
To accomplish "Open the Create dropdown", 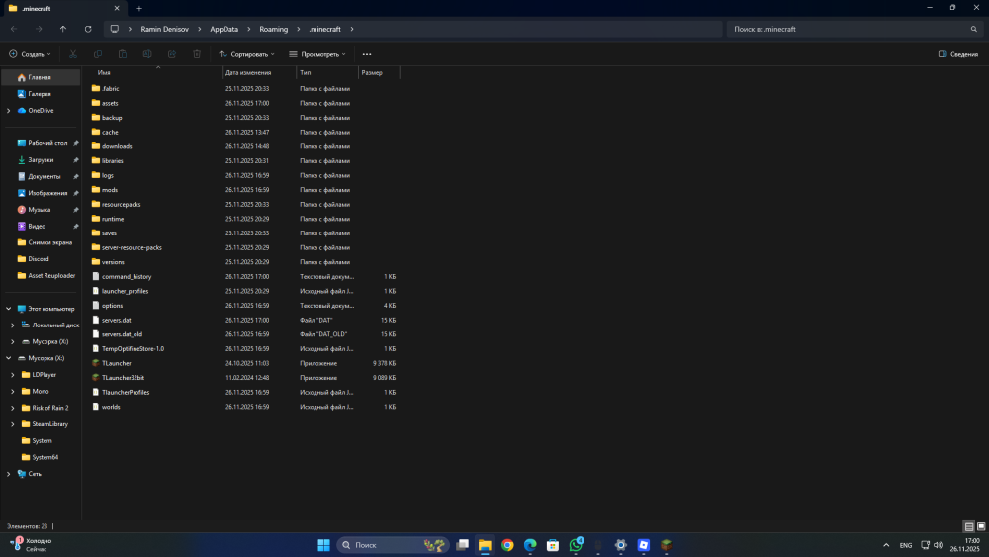I will [x=31, y=54].
